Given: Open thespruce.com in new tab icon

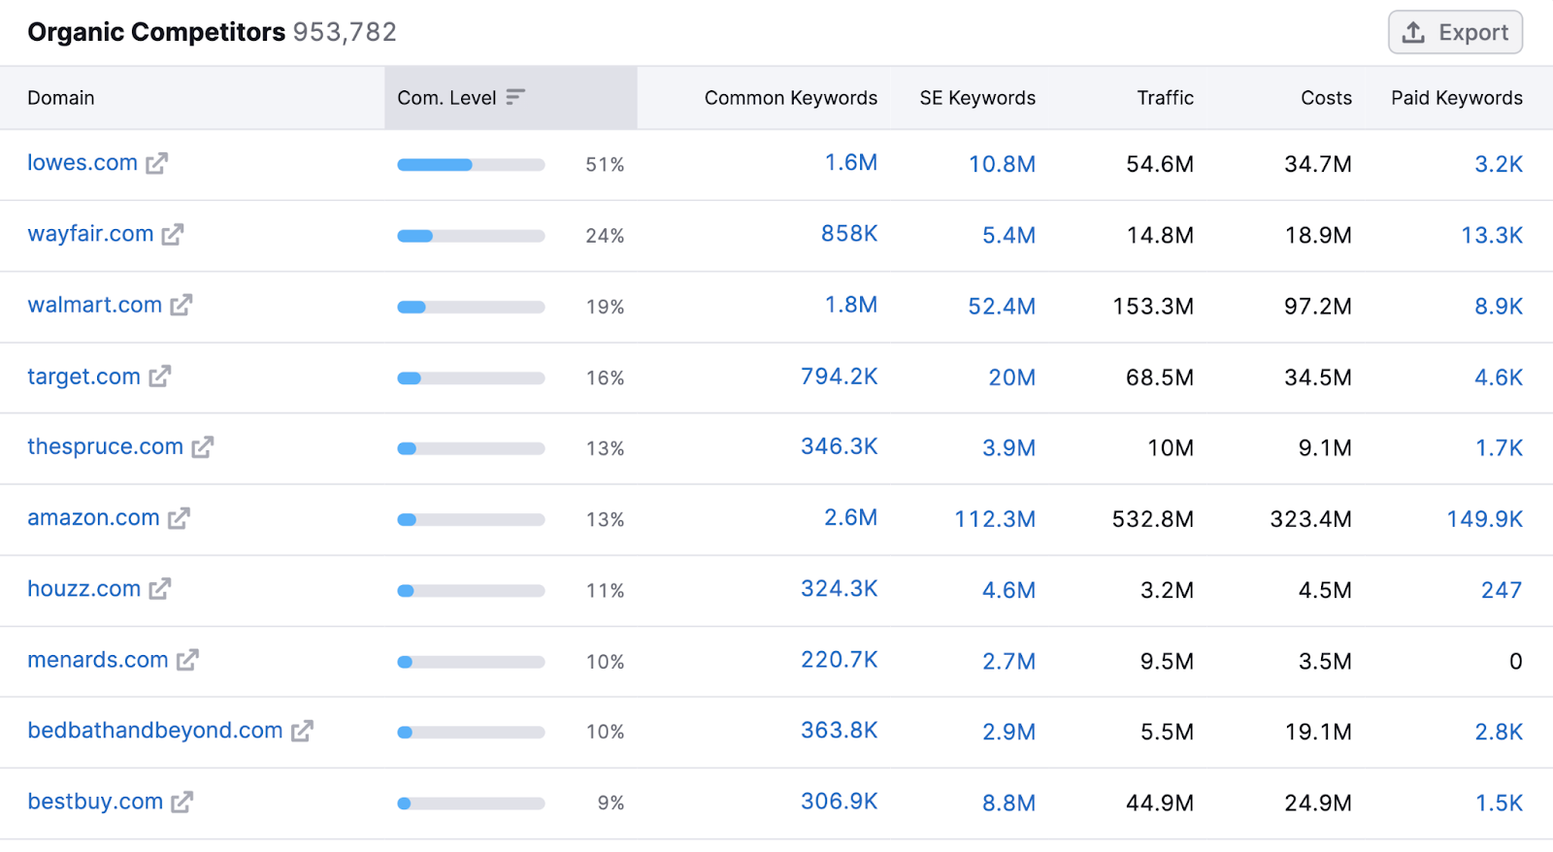Looking at the screenshot, I should (x=202, y=447).
